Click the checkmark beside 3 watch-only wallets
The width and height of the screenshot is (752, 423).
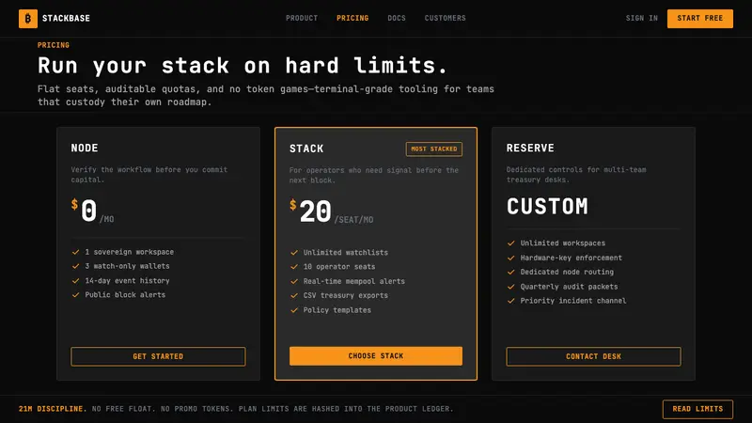point(75,266)
